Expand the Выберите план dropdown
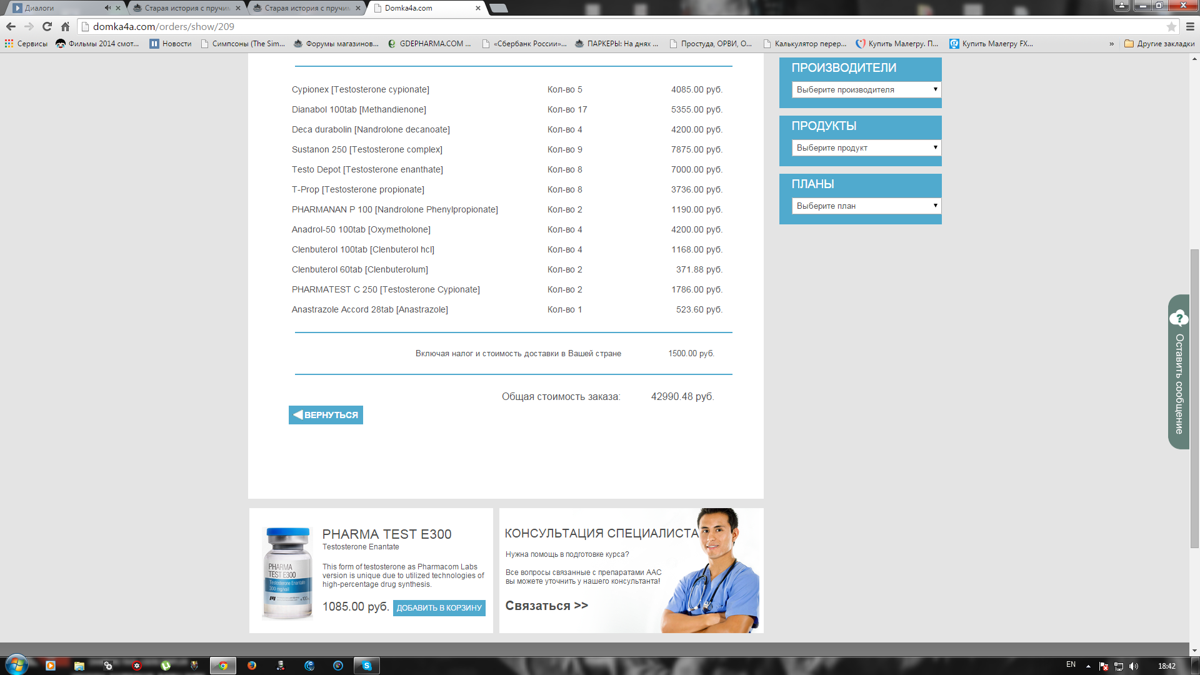 (866, 206)
